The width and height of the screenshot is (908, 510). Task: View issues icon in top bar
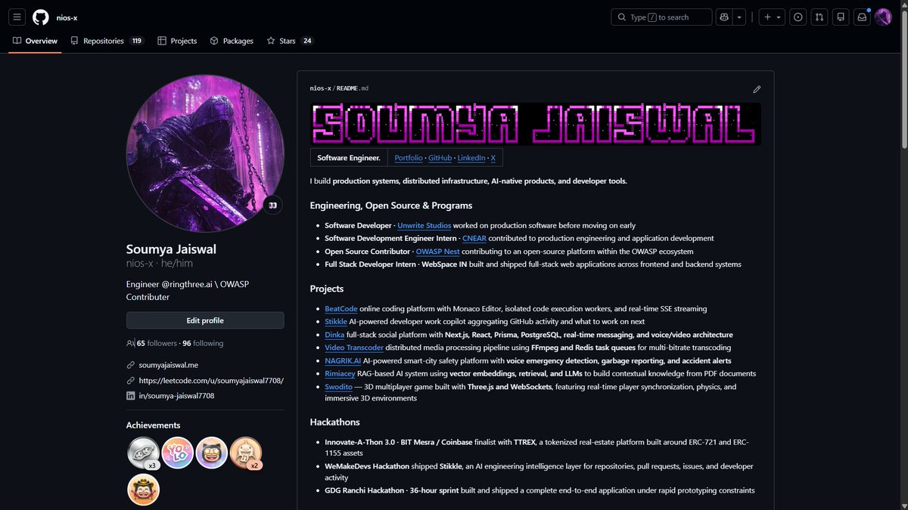pyautogui.click(x=798, y=17)
